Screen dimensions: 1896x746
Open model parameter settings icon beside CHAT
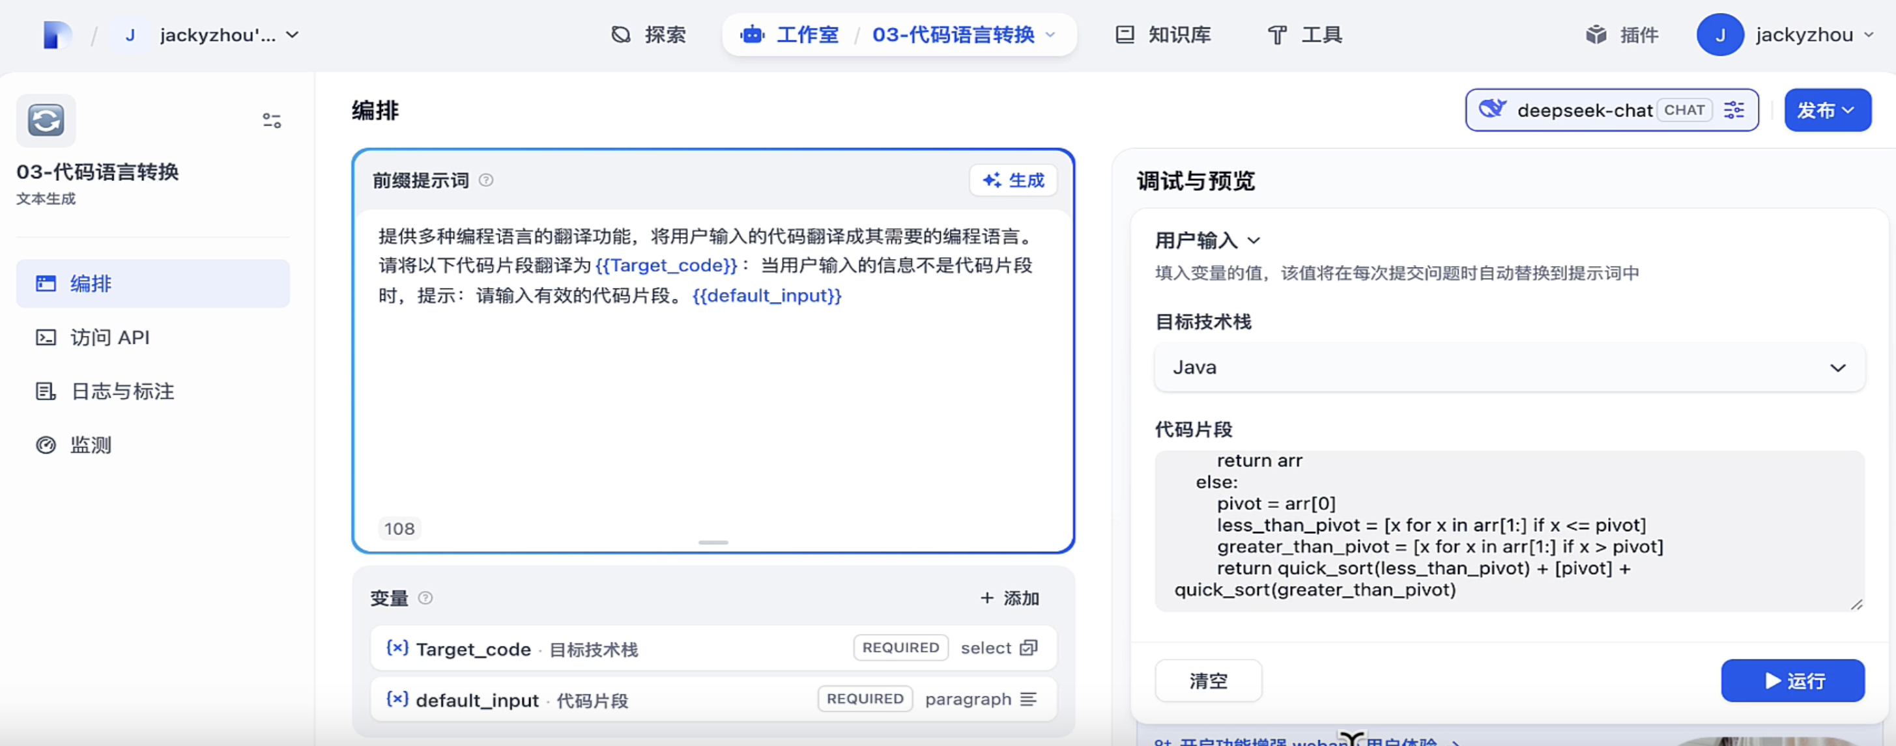(1733, 111)
